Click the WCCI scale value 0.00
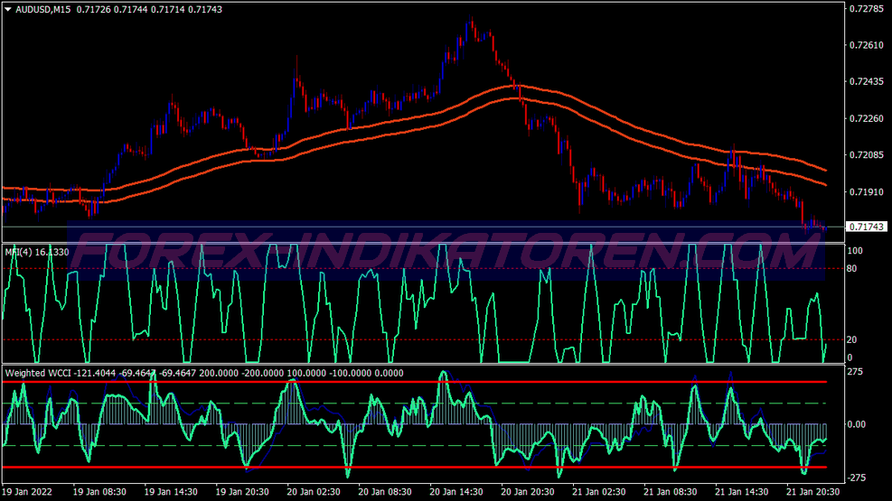 pyautogui.click(x=856, y=424)
